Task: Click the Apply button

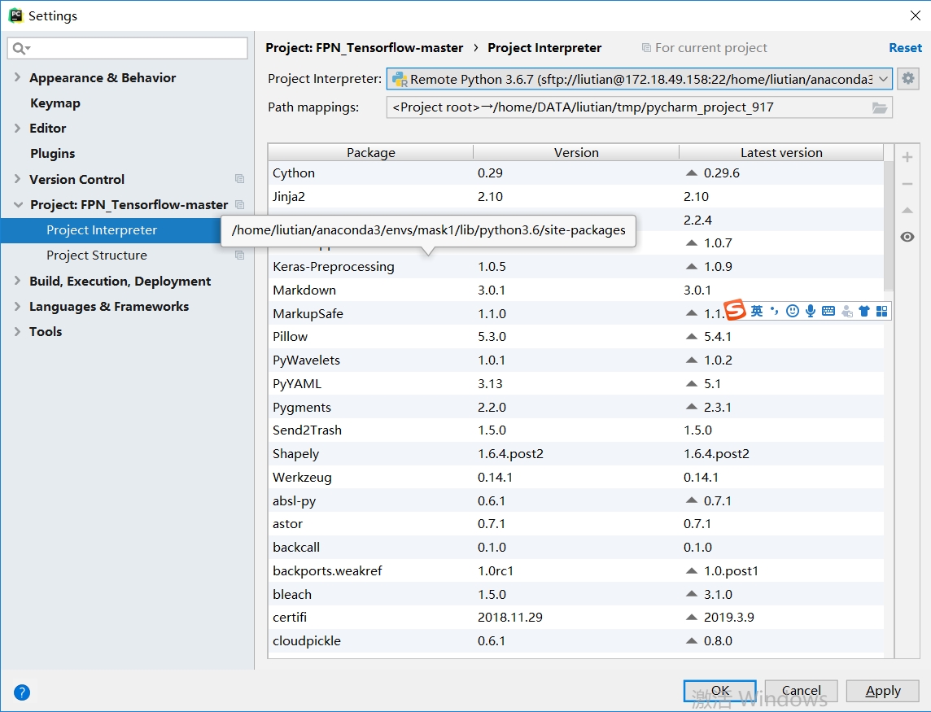Action: 882,691
